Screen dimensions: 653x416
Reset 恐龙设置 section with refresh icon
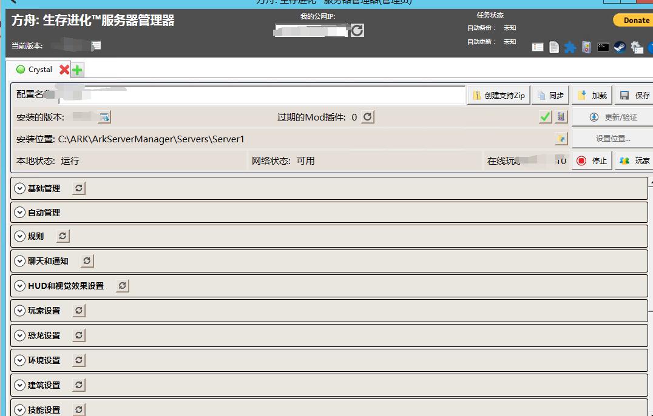(x=79, y=335)
